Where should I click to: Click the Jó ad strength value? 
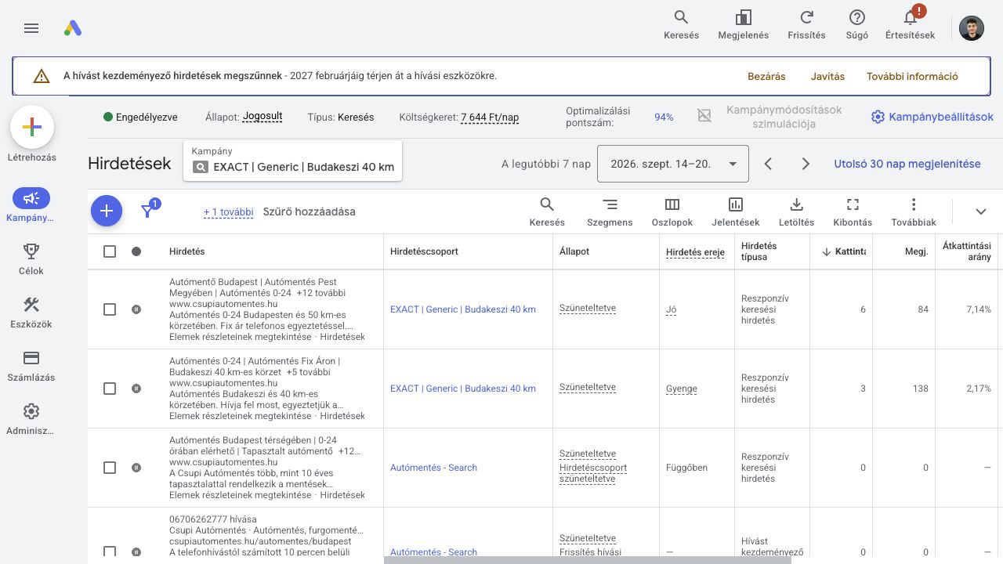(x=671, y=310)
